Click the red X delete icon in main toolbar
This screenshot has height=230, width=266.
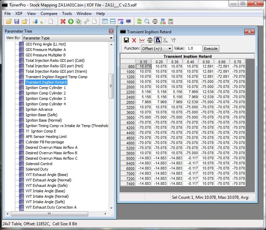pyautogui.click(x=63, y=21)
